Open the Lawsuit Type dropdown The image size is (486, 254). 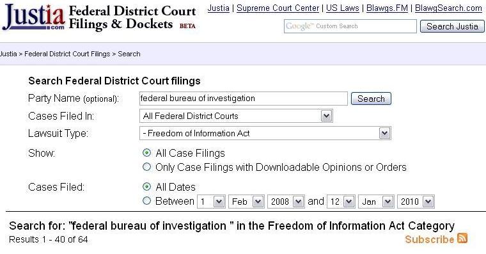coord(265,133)
